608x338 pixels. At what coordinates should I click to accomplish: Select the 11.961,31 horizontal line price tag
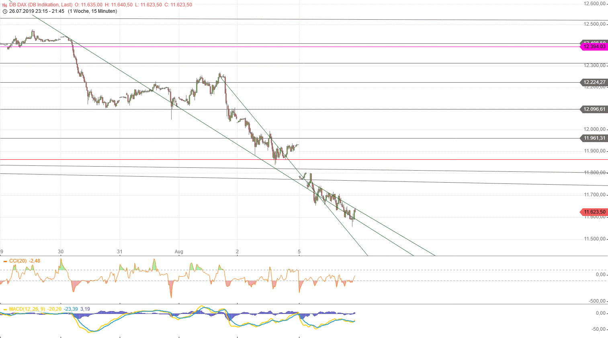click(594, 138)
